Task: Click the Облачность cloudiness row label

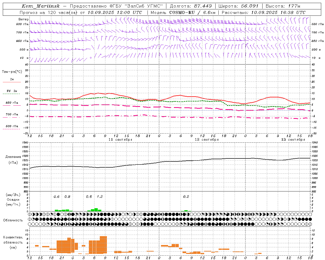Action: coord(13,220)
